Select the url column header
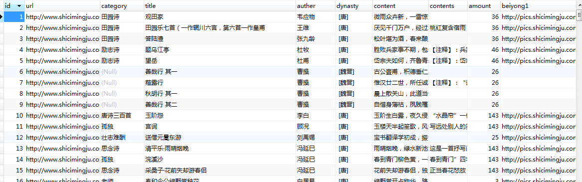The image size is (582, 182). [x=62, y=6]
